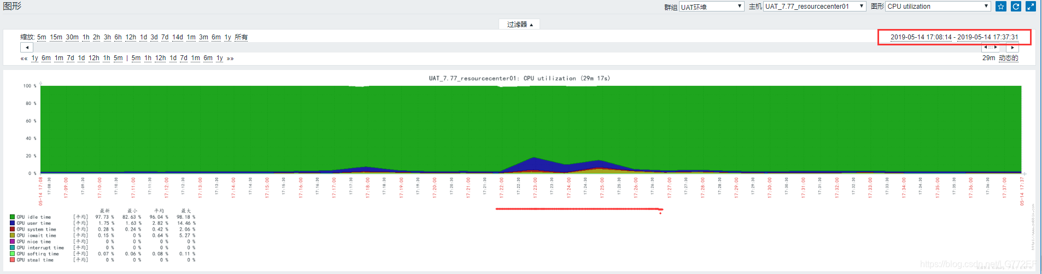Image resolution: width=1042 pixels, height=274 pixels.
Task: Click the blue CPU peak in graph
Action: (535, 163)
